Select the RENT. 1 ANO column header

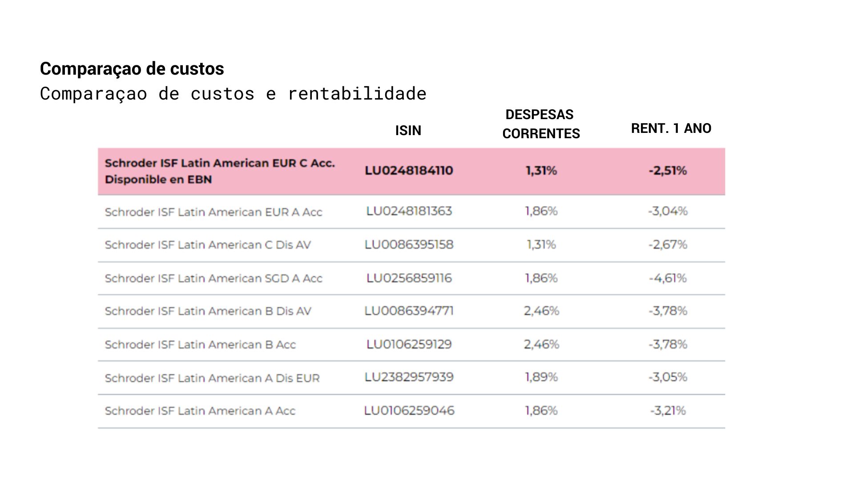pyautogui.click(x=671, y=128)
